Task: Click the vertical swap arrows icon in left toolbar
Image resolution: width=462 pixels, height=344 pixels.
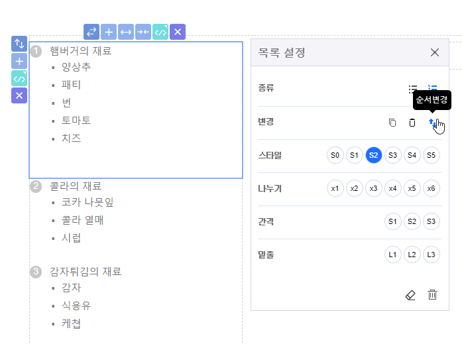Action: (x=19, y=44)
